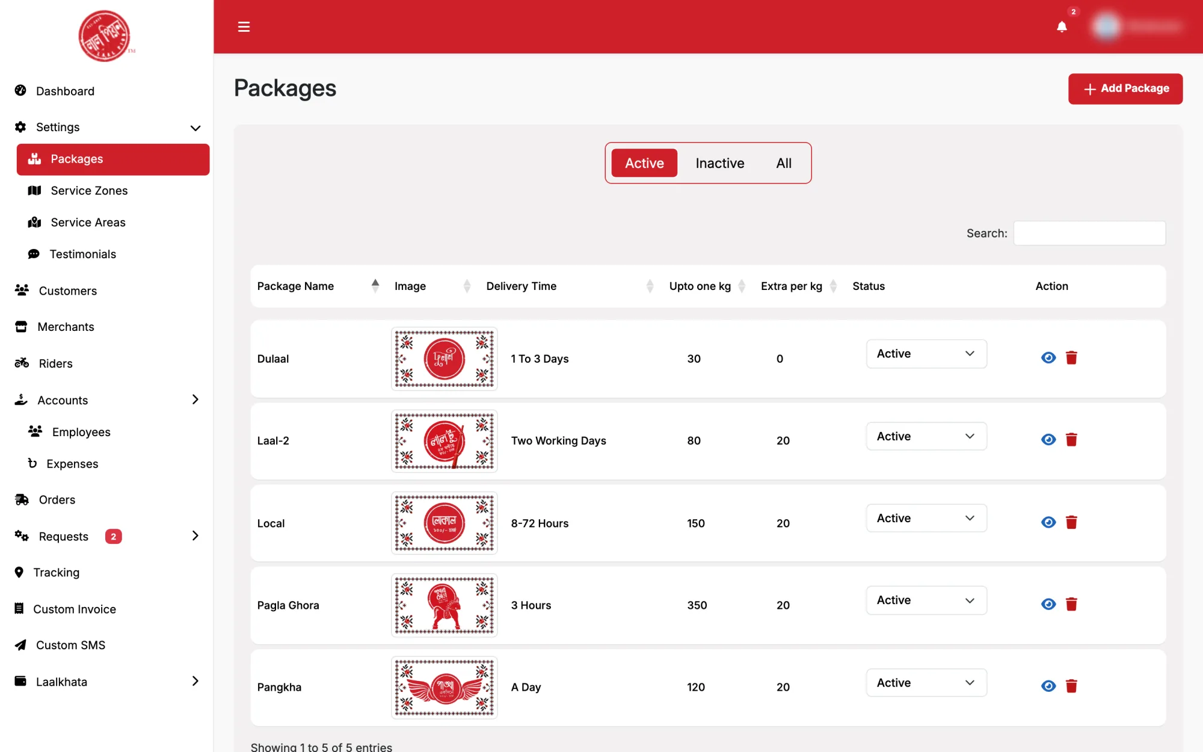
Task: Click the Dulaal package image thumbnail
Action: tap(445, 359)
